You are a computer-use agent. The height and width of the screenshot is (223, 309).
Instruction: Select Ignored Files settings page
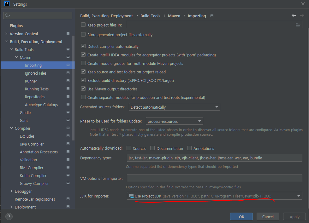[x=36, y=73]
